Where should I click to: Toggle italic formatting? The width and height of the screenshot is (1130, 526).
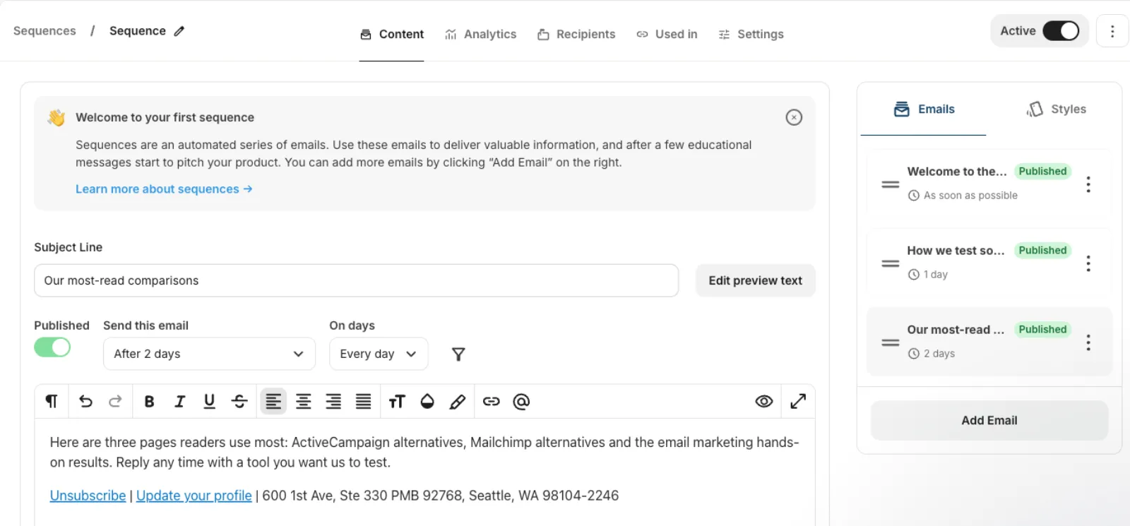(179, 402)
